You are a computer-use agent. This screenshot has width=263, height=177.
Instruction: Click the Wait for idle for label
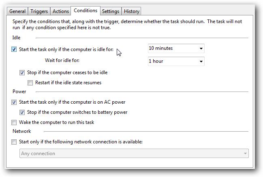click(x=62, y=60)
